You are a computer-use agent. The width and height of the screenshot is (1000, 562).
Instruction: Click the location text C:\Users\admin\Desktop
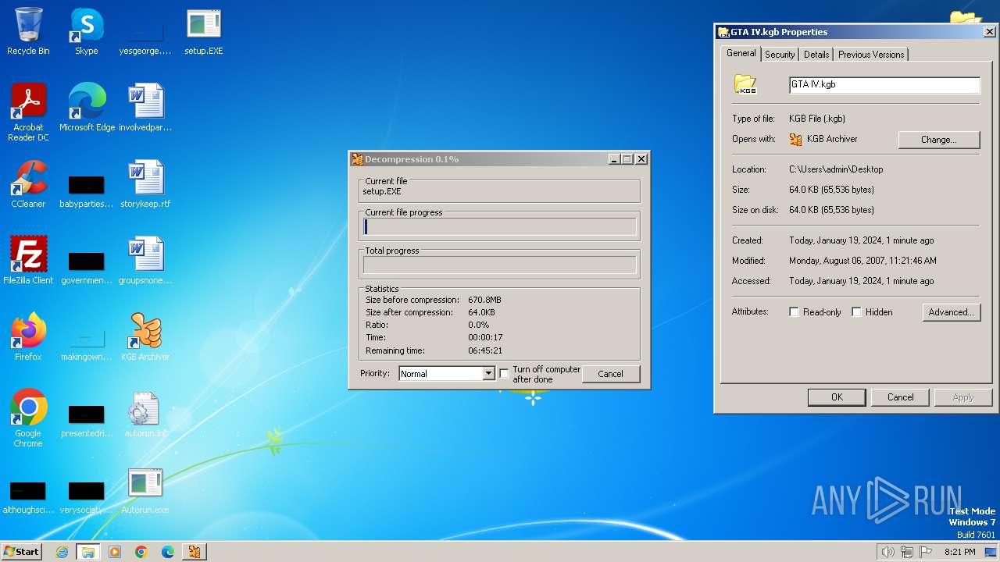pos(836,169)
